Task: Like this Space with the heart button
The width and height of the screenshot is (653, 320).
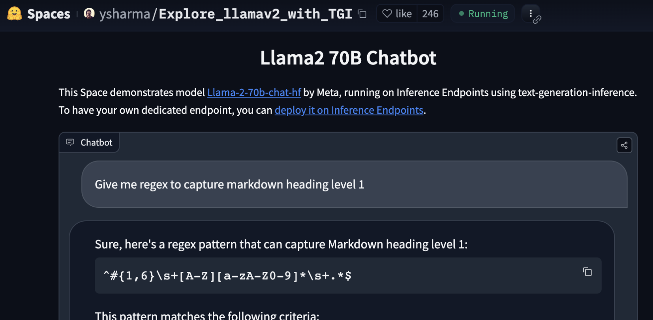Action: 397,14
